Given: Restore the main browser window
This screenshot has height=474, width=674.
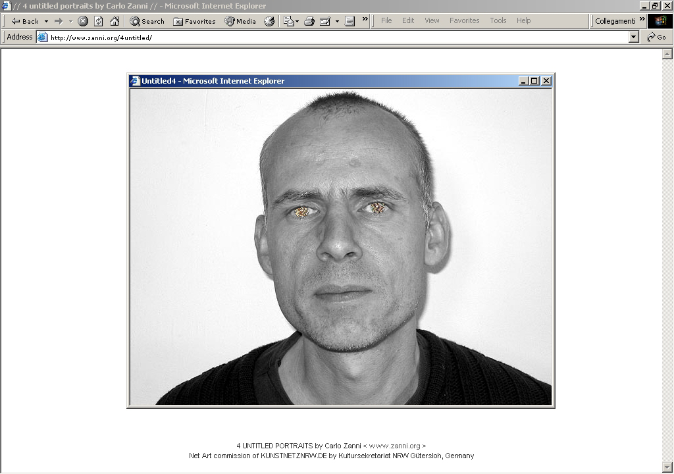Looking at the screenshot, I should point(656,5).
